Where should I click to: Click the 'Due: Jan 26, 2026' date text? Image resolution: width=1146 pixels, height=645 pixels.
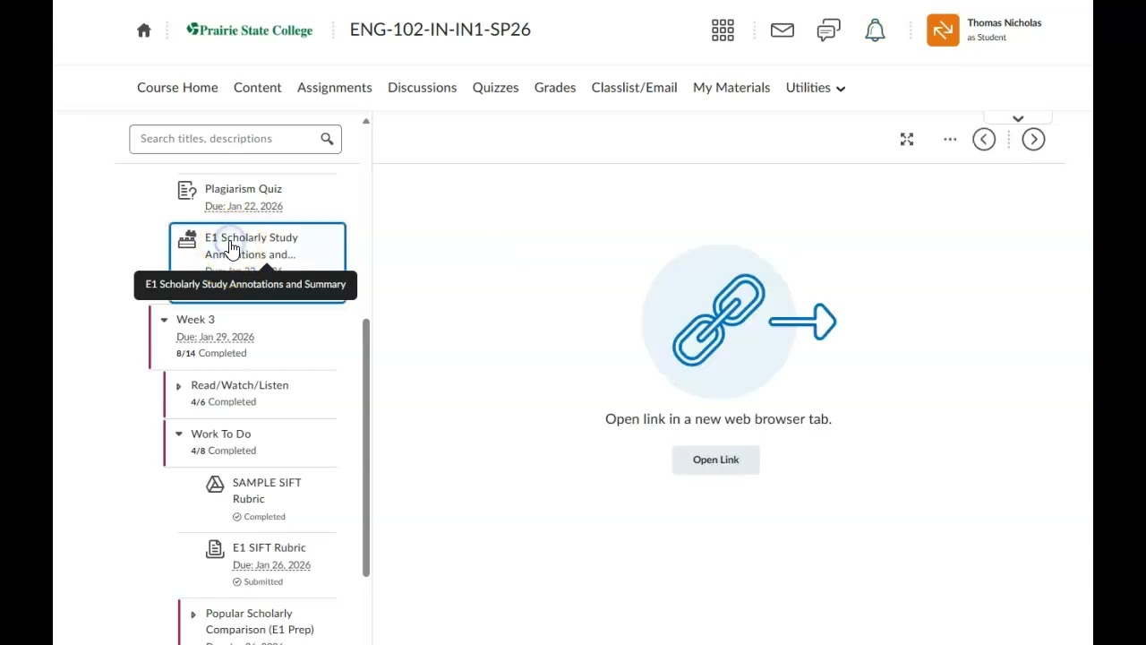pos(271,565)
